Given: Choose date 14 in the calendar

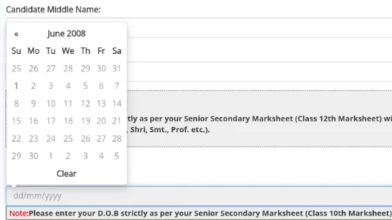Looking at the screenshot, I should pos(117,104).
